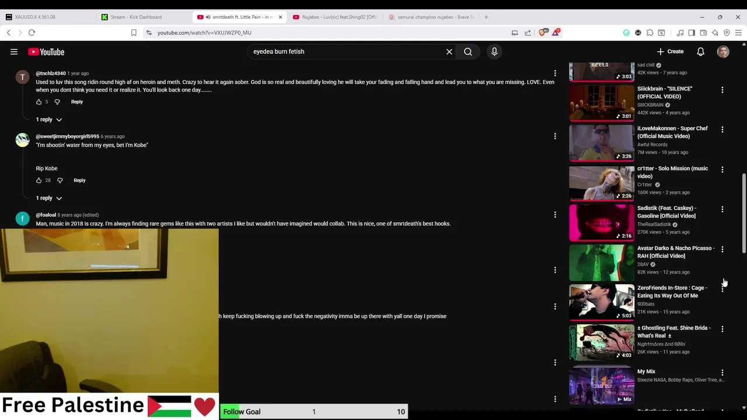This screenshot has height=420, width=747.
Task: Open the browser main menu
Action: 738,33
